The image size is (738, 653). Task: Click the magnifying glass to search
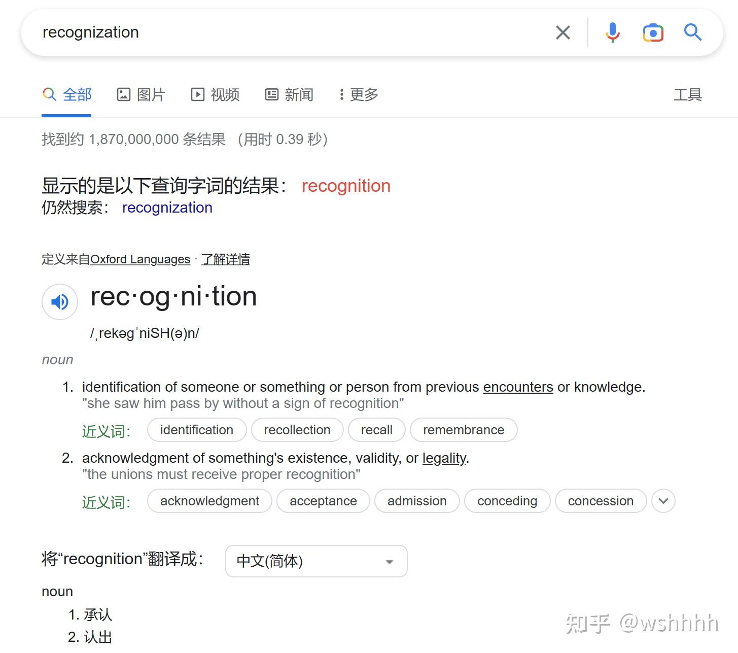tap(693, 32)
